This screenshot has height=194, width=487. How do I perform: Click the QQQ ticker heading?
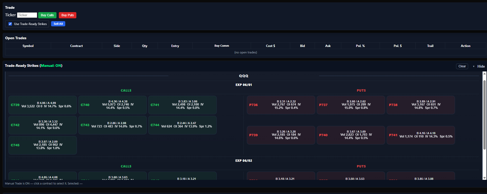[243, 76]
